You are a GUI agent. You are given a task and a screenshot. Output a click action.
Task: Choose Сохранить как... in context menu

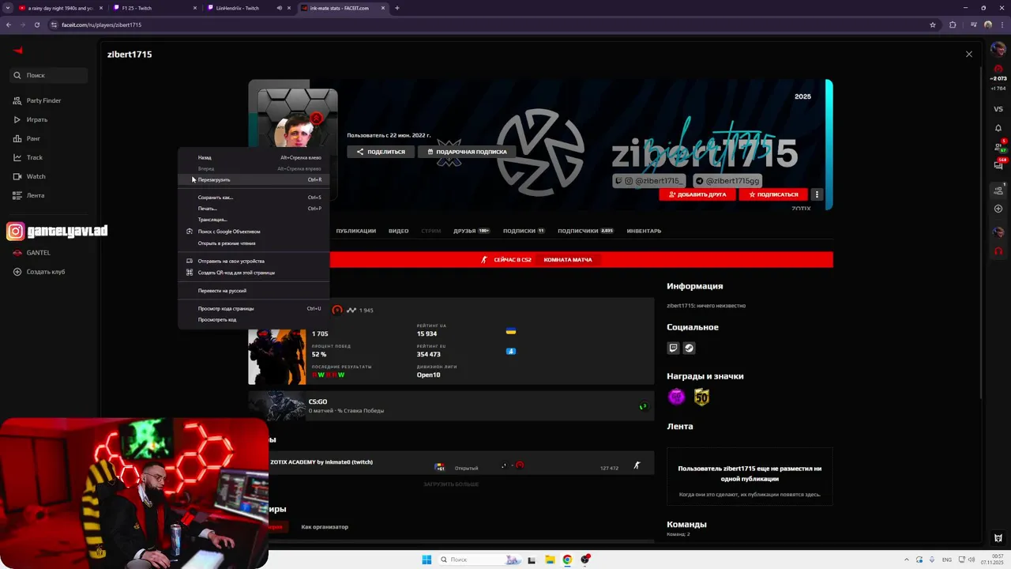[253, 198]
